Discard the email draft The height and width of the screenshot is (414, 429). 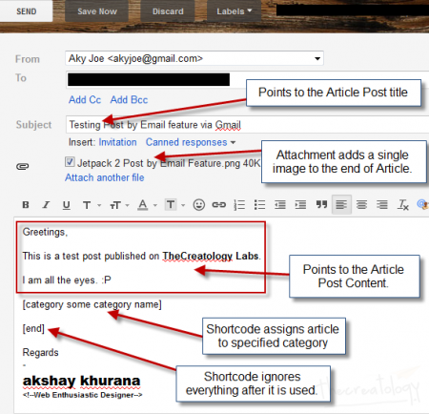(x=168, y=11)
